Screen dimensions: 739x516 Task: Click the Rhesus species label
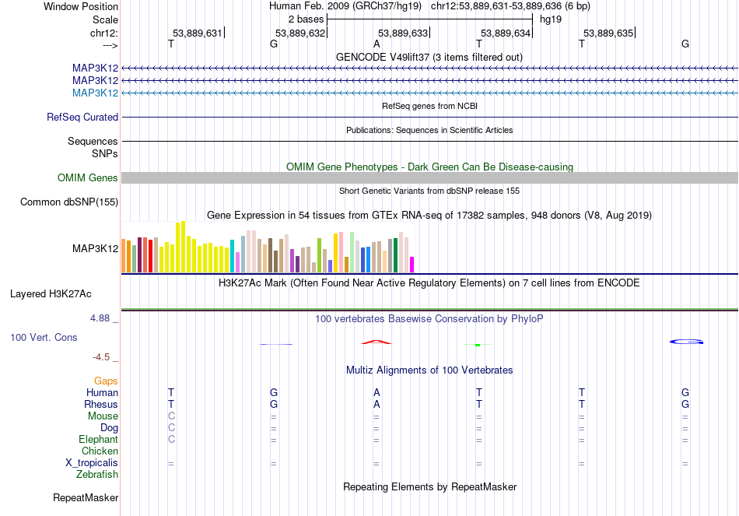click(101, 404)
